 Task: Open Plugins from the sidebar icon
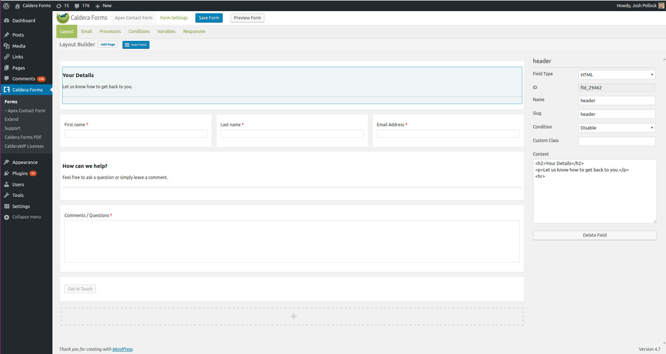tap(6, 173)
